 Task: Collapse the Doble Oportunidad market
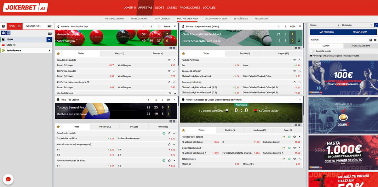[300, 148]
